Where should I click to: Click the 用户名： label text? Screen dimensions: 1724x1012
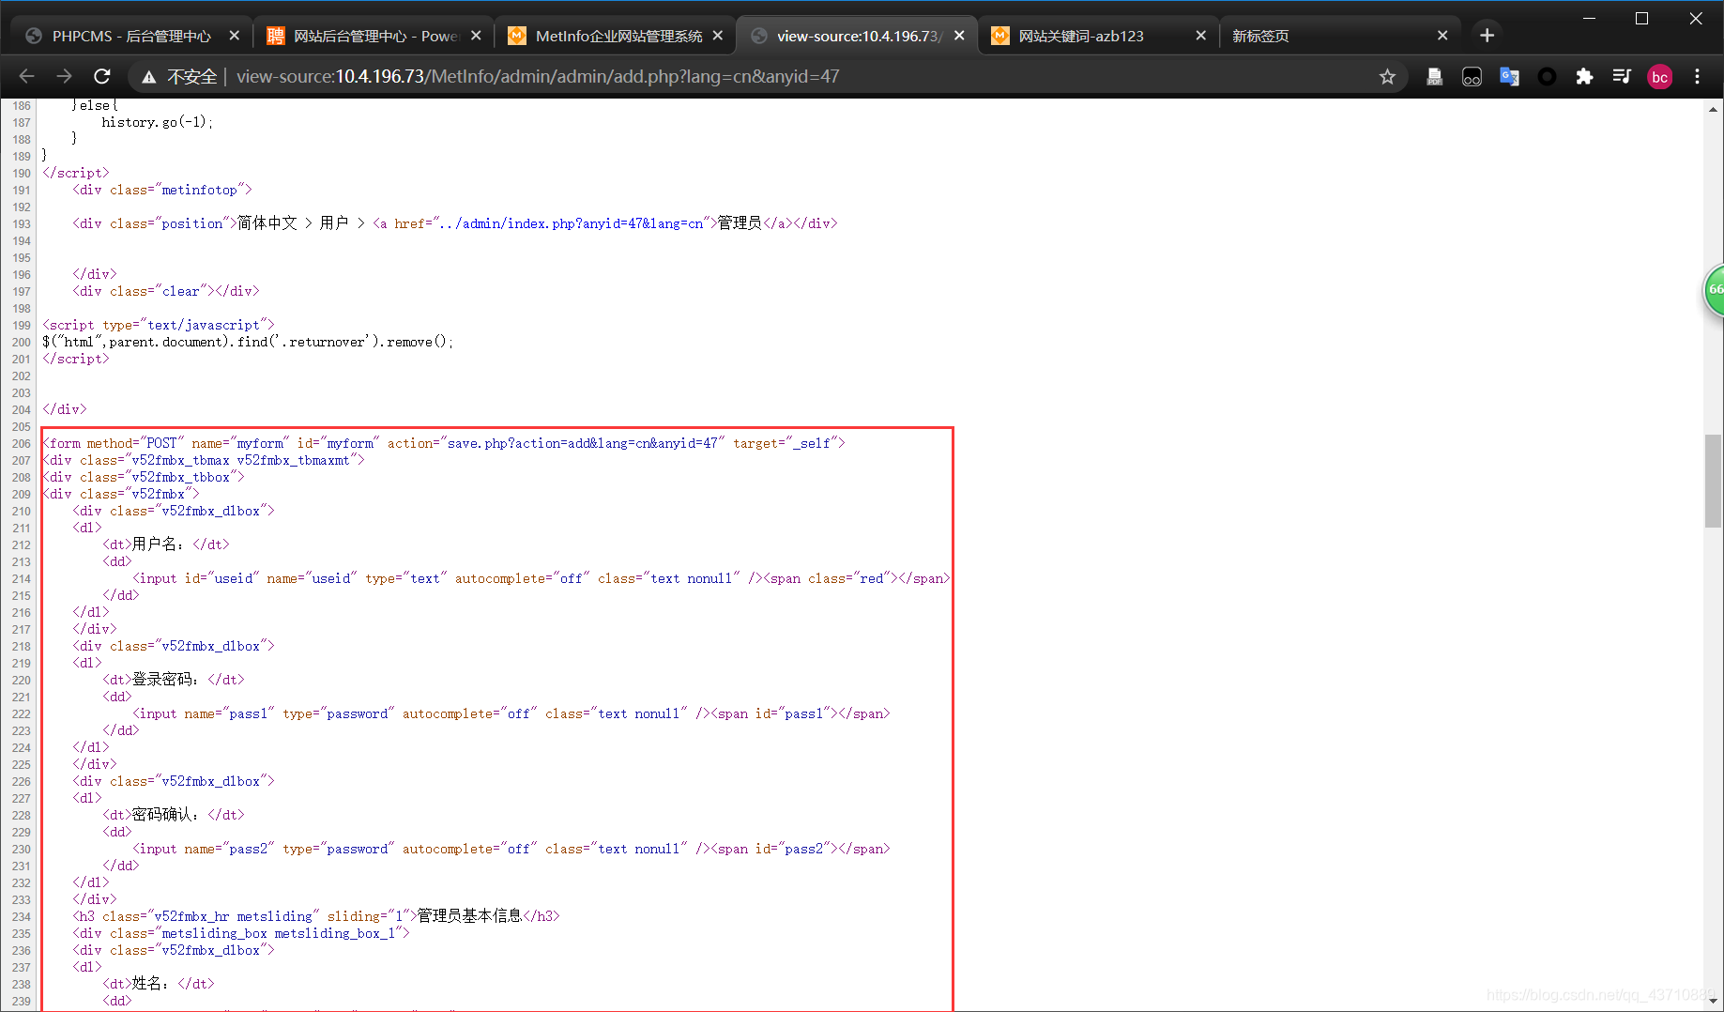coord(159,544)
